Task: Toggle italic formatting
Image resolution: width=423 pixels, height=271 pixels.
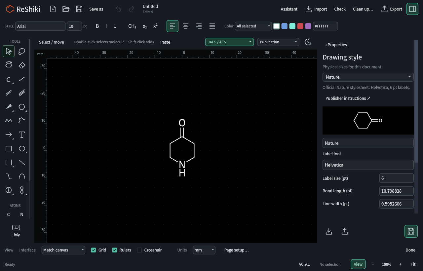Action: click(106, 26)
